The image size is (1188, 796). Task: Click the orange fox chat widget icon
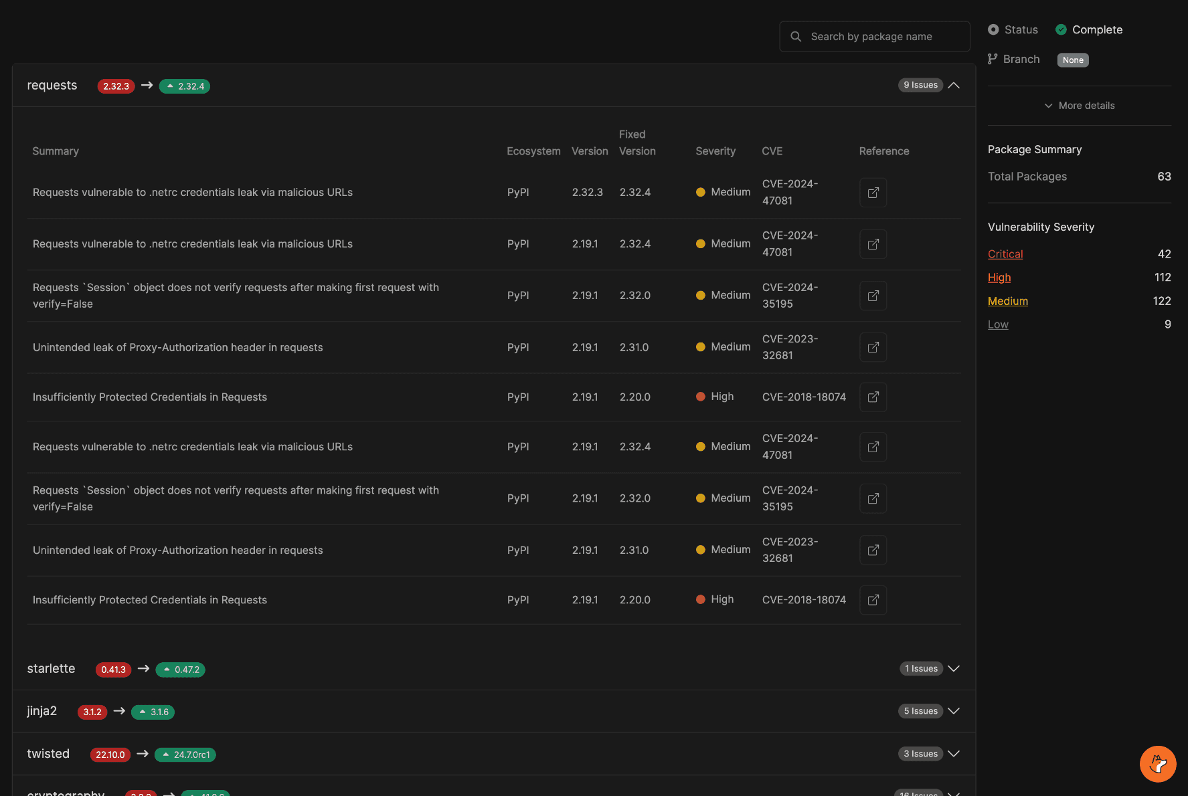1157,764
